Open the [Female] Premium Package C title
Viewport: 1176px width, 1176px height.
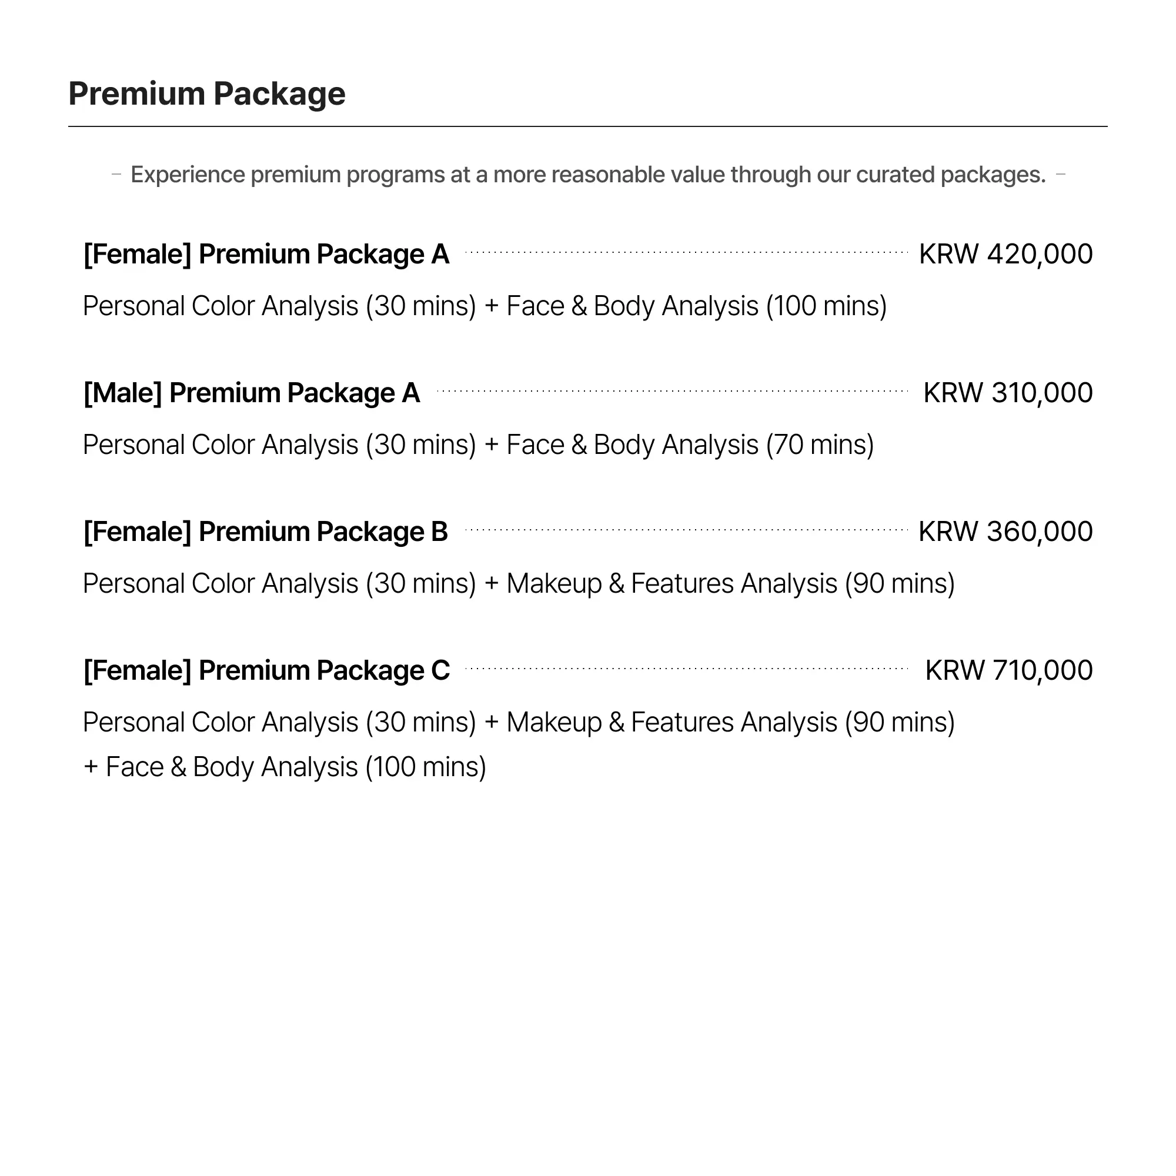pos(266,670)
